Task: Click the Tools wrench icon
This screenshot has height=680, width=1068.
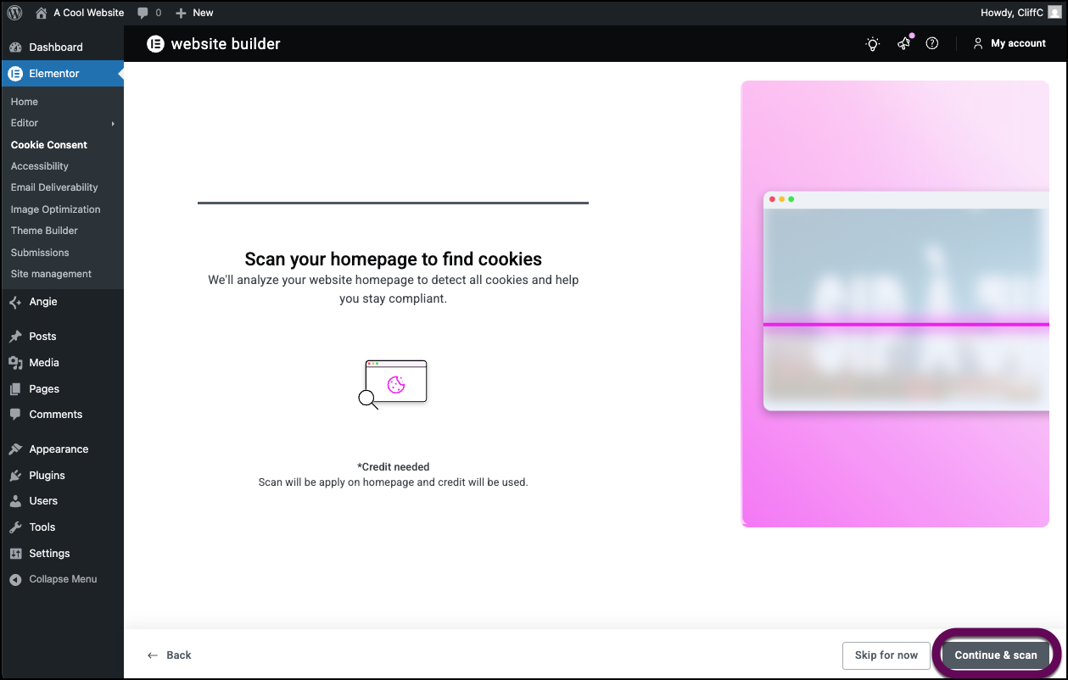Action: coord(15,527)
